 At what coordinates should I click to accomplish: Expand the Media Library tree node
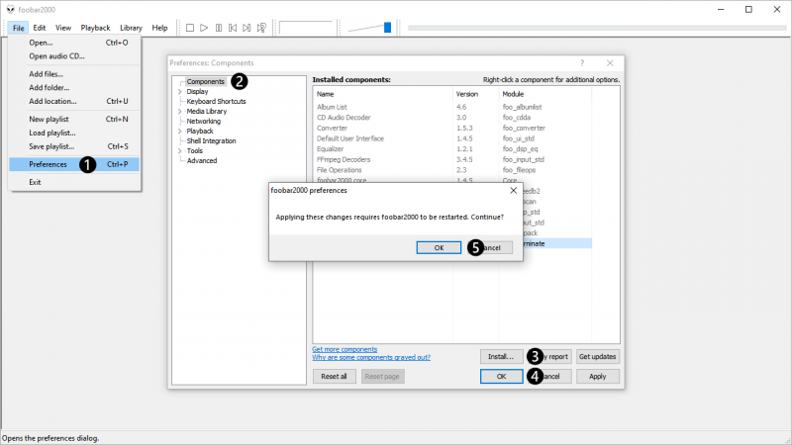179,111
